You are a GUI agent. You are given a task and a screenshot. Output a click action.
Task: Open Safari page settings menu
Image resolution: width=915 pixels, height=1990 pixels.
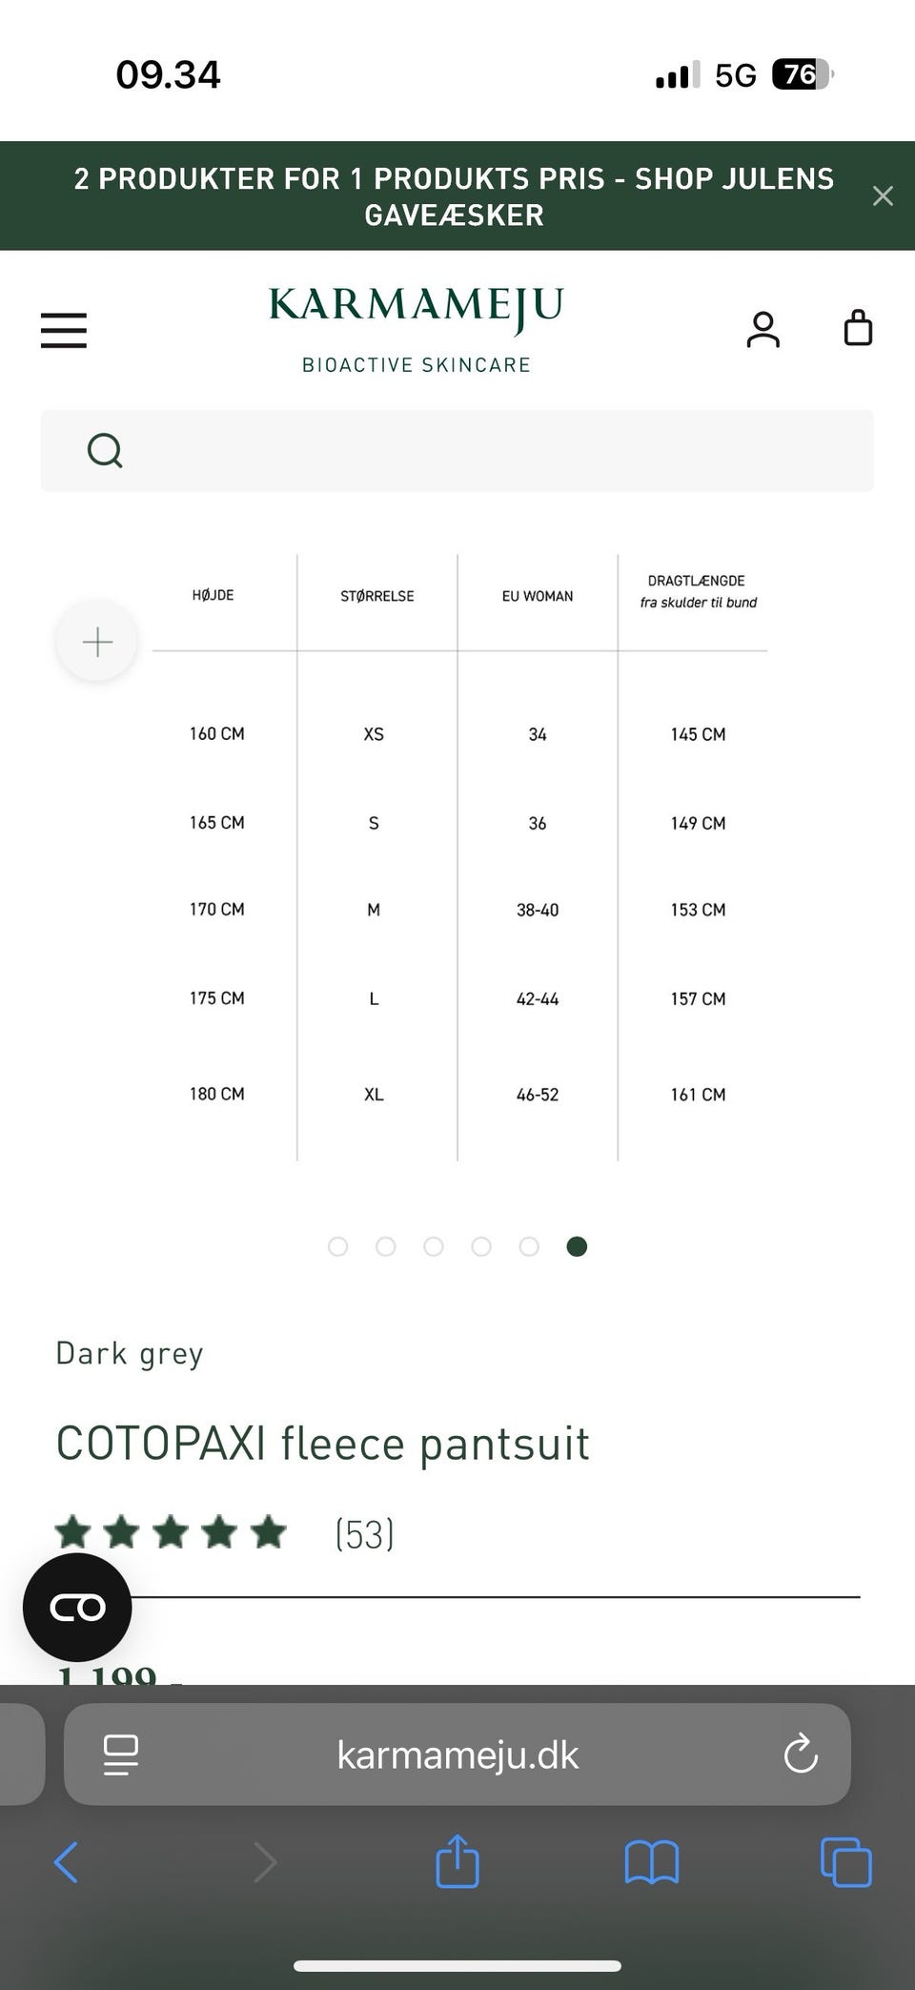[121, 1754]
